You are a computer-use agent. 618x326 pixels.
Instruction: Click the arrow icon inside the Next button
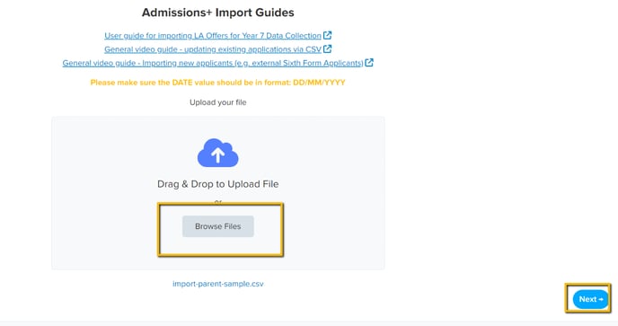click(x=601, y=300)
